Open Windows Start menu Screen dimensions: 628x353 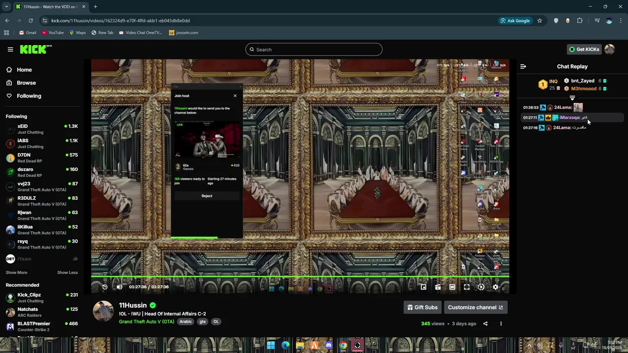[271, 345]
